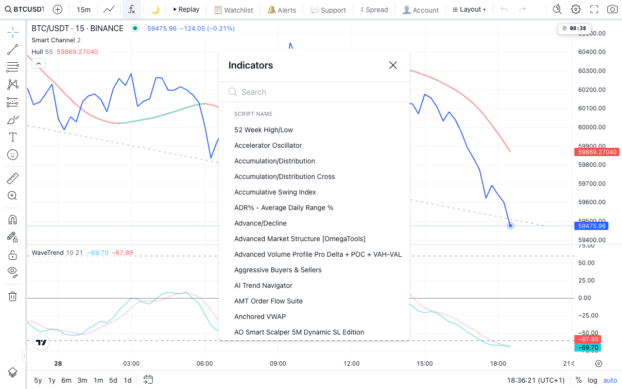Open chart settings gear
This screenshot has height=389, width=622.
576,9
